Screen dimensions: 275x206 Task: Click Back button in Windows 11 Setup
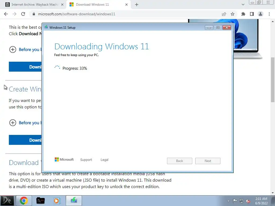(180, 161)
